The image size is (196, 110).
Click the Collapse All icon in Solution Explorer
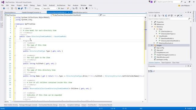coord(169,16)
